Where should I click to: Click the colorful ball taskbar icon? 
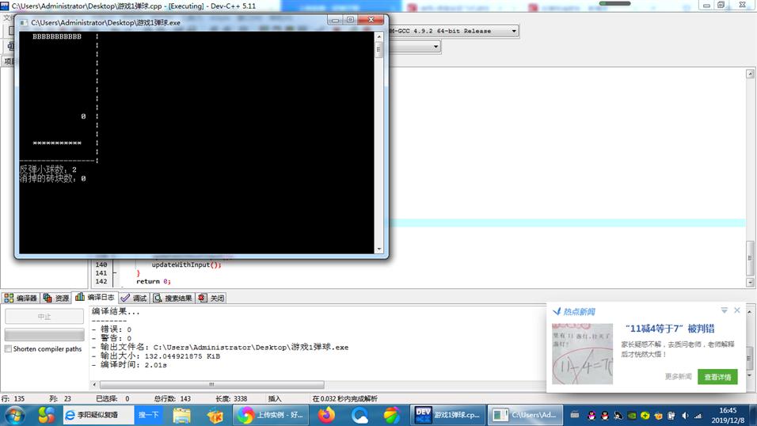pos(392,416)
